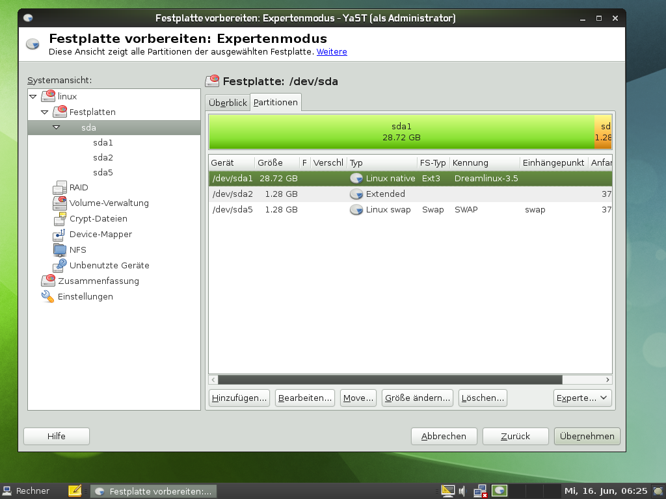Select the Partitionen tab
The width and height of the screenshot is (666, 499).
(x=276, y=102)
